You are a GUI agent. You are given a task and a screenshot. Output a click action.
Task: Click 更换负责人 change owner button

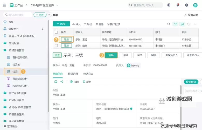[x=171, y=55]
